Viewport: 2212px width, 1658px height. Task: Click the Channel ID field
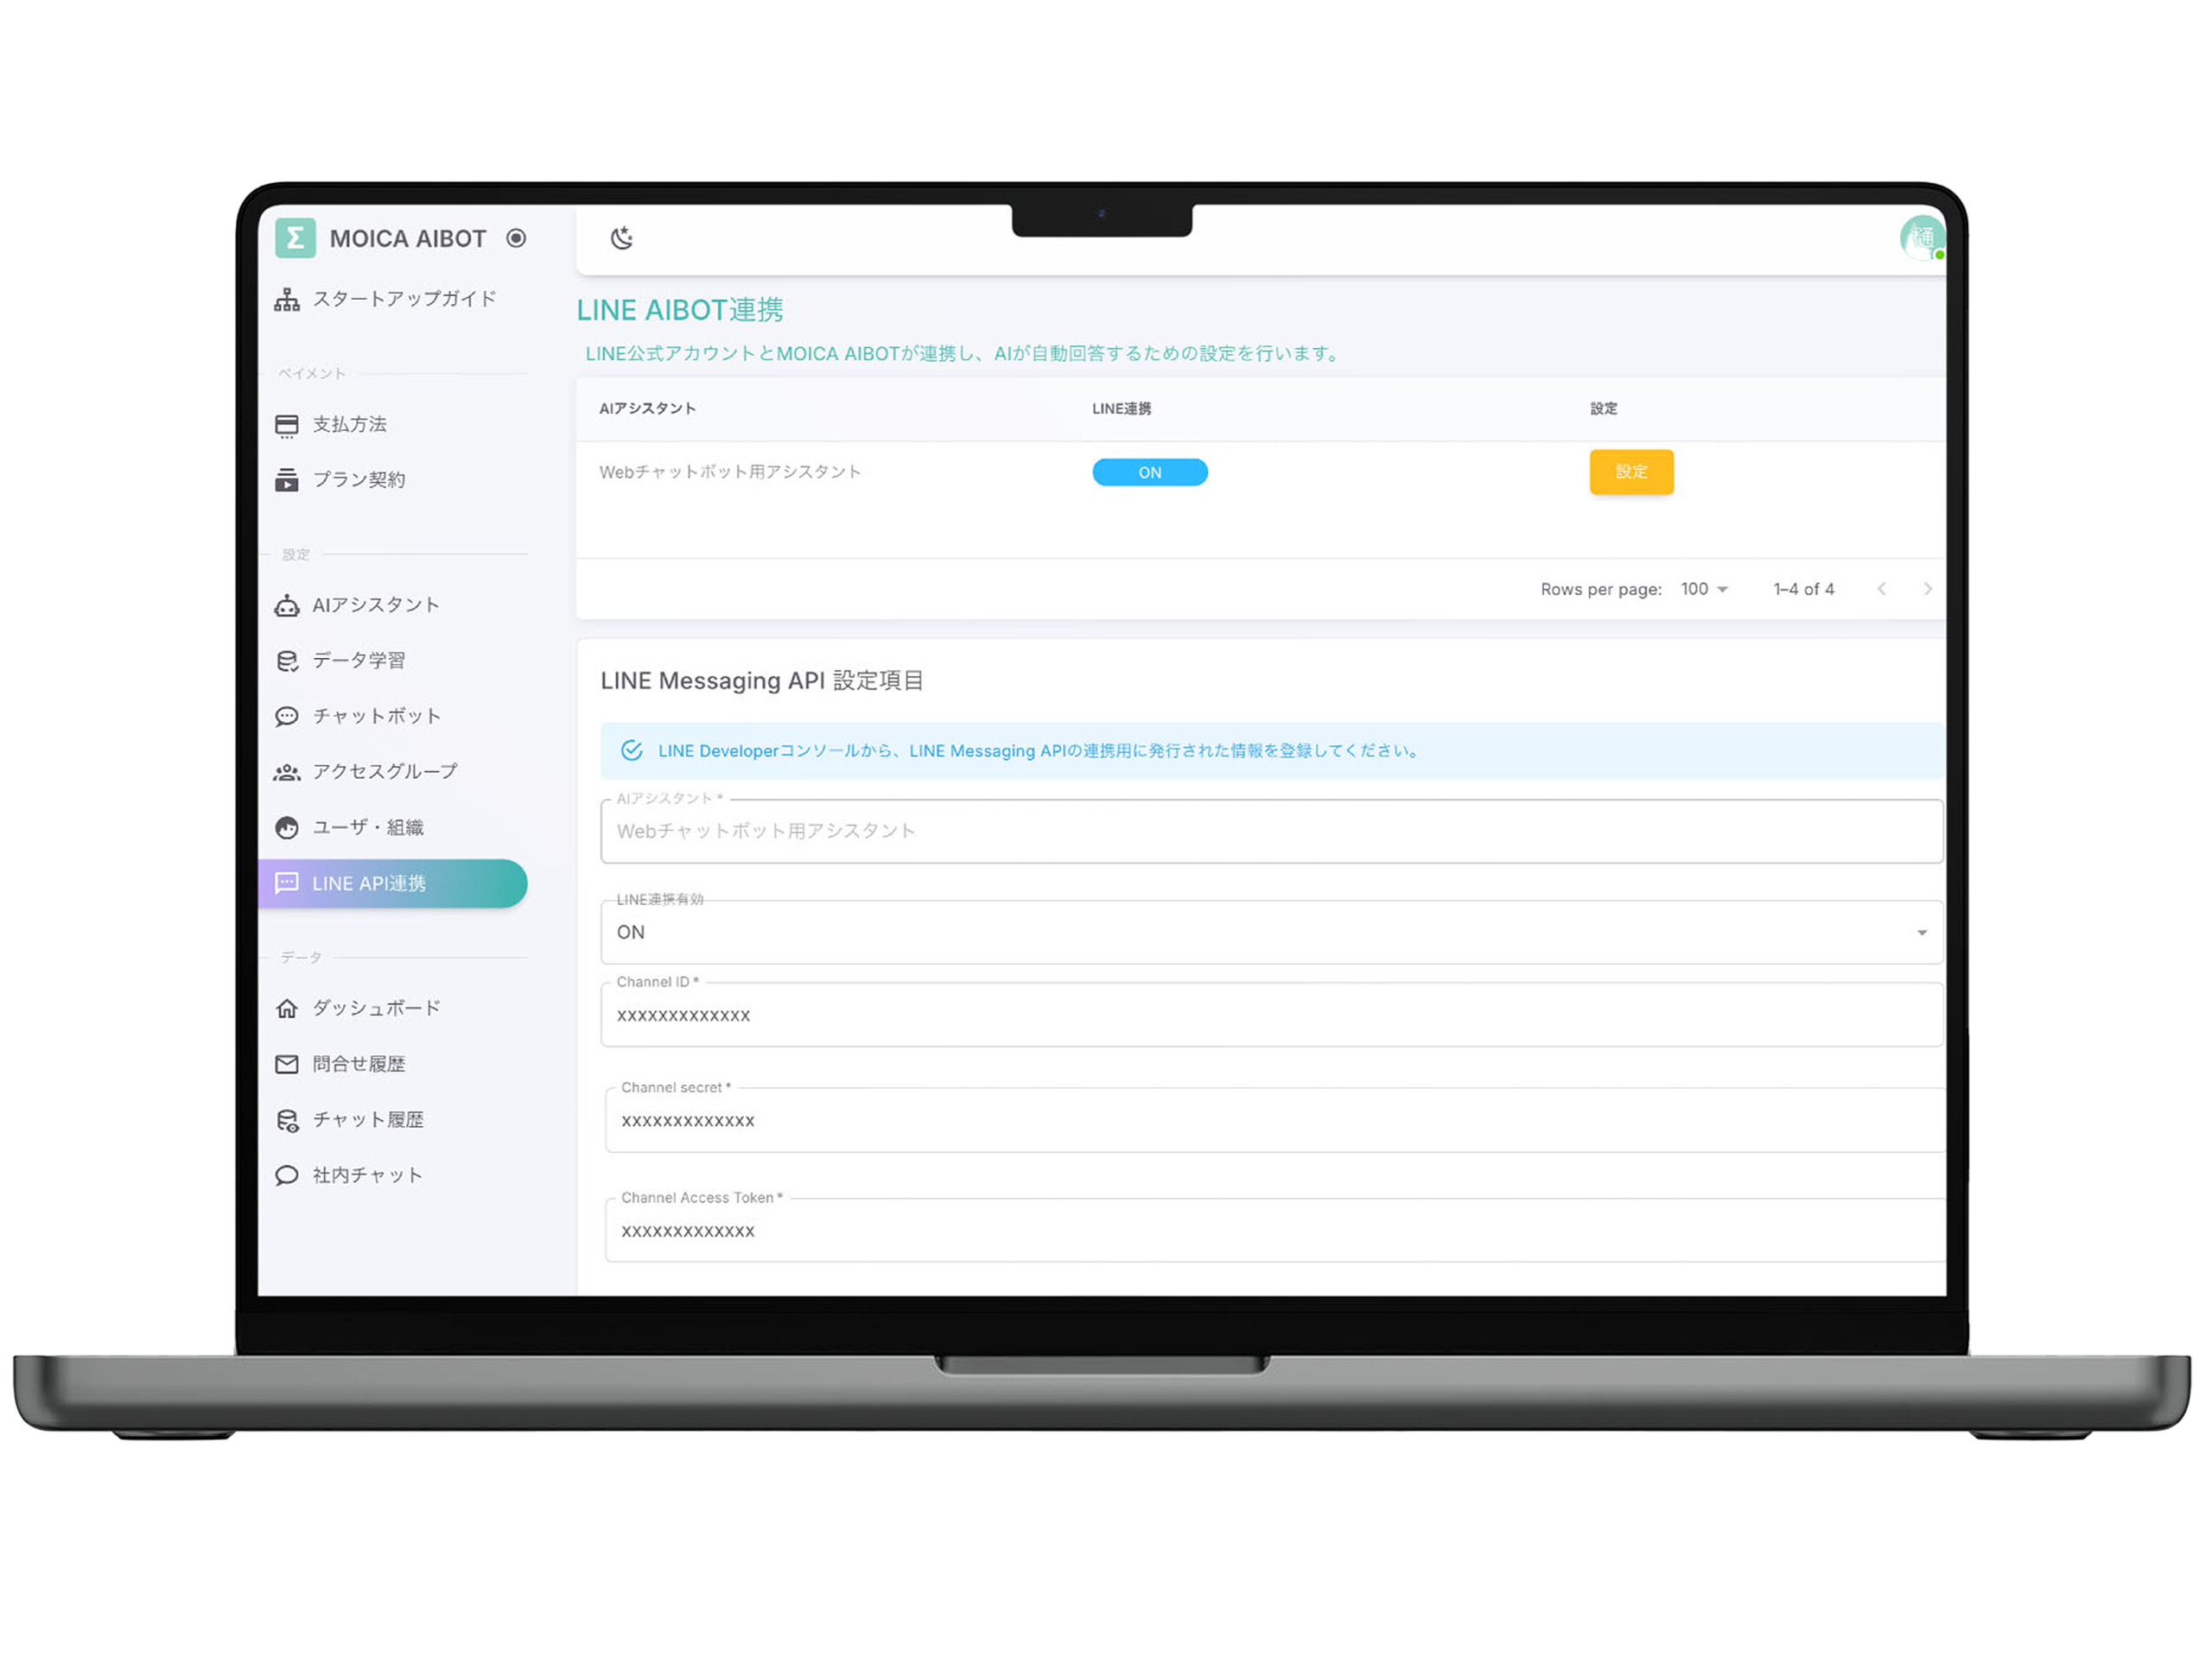[x=1272, y=1016]
